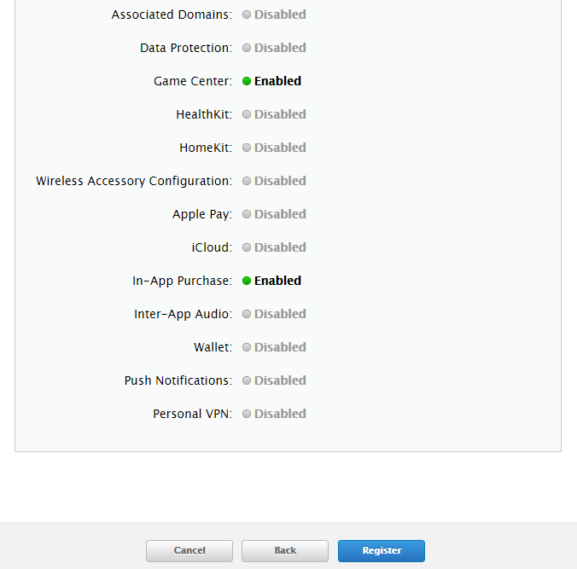Click gray Personal VPN status dot
Screen dimensions: 577x569
click(x=247, y=414)
